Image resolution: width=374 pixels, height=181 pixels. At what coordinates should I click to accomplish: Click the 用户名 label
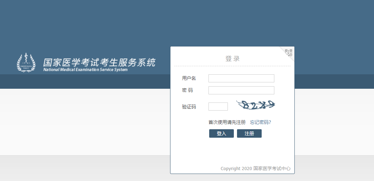[189, 78]
